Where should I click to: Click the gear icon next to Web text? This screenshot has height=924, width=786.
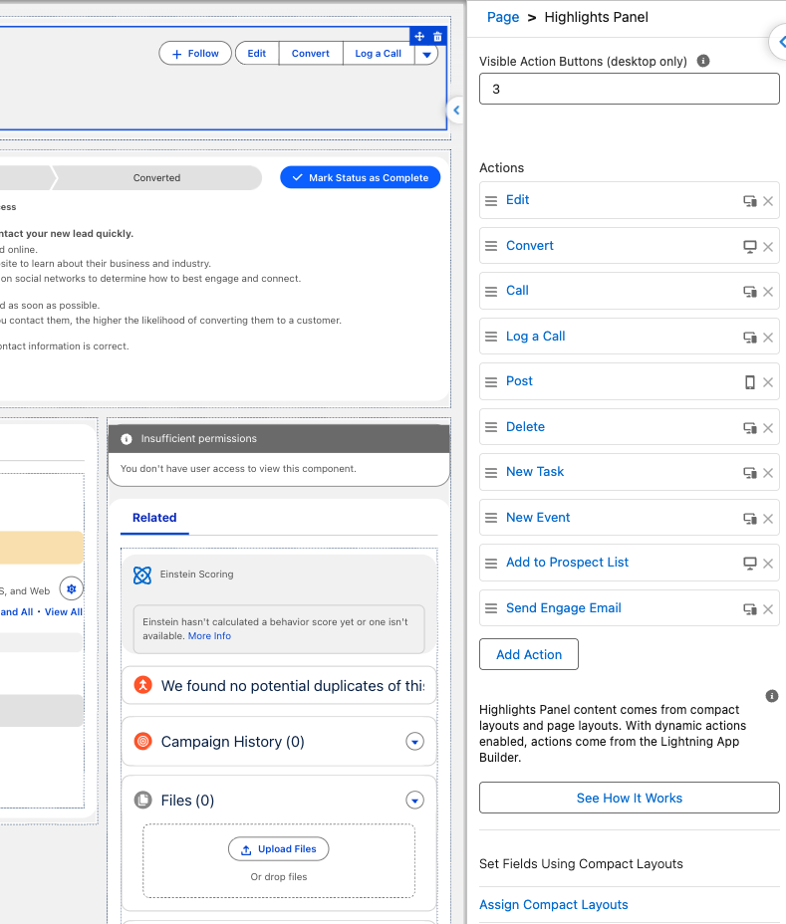coord(72,588)
